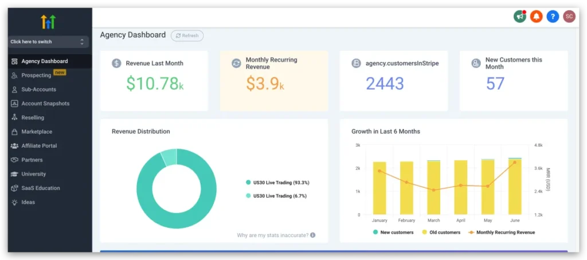This screenshot has height=260, width=587.
Task: Expand the Click here to switch dropdown
Action: (48, 42)
